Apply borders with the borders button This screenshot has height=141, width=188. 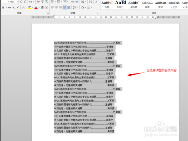(88, 8)
